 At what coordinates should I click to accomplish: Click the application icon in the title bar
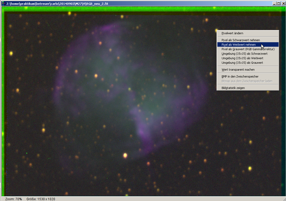4,3
